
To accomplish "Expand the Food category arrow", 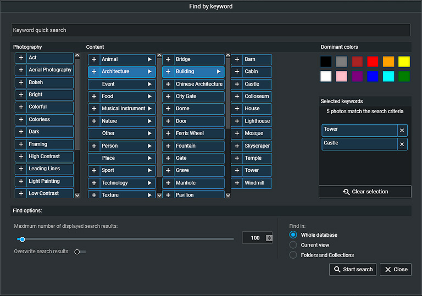I will click(x=149, y=97).
